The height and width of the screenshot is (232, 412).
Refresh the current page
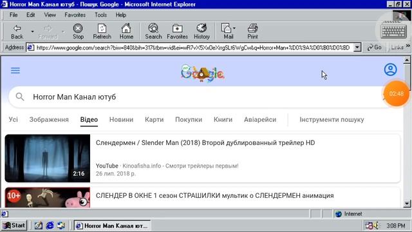coord(102,32)
